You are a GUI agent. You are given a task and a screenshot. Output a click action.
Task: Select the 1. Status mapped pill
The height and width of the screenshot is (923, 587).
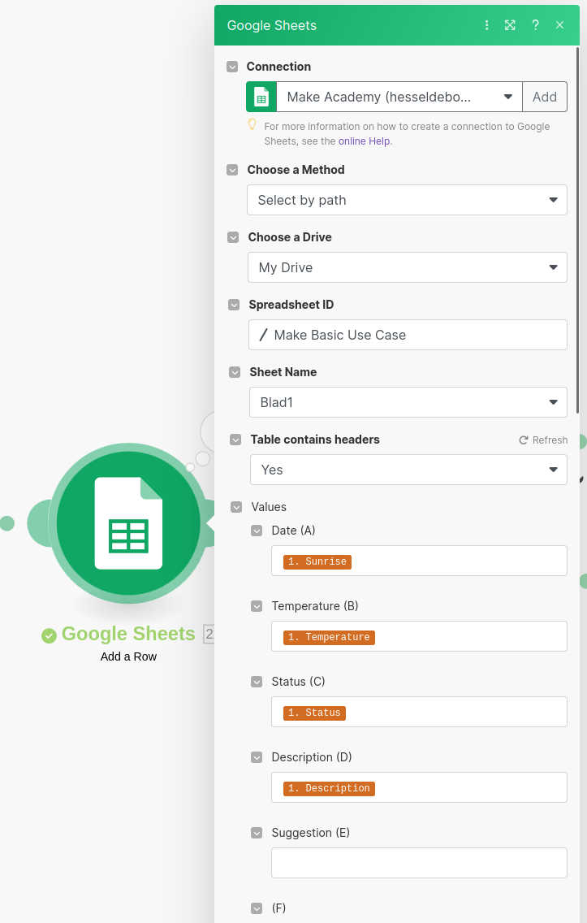(314, 713)
